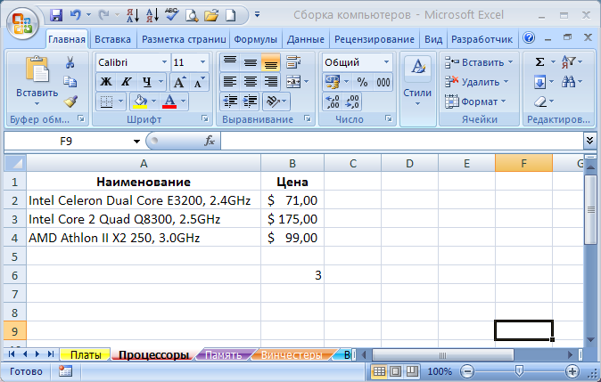The height and width of the screenshot is (382, 601).
Task: Open the Вставка tab
Action: pyautogui.click(x=112, y=39)
